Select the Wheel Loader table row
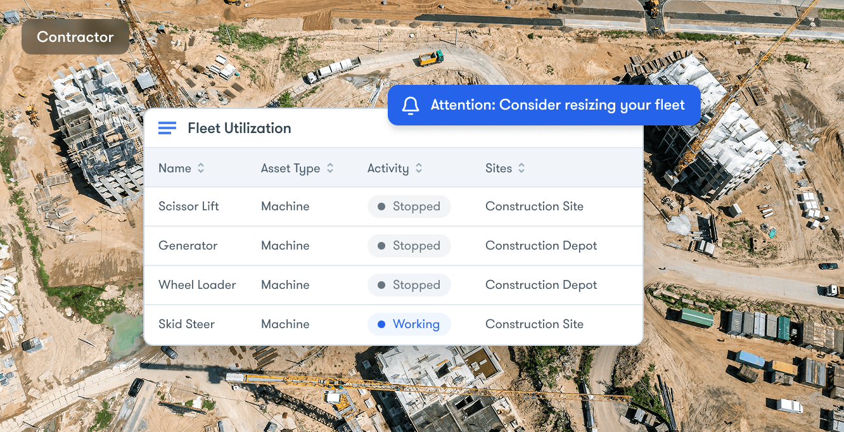Screen dimensions: 844x432 click(394, 284)
